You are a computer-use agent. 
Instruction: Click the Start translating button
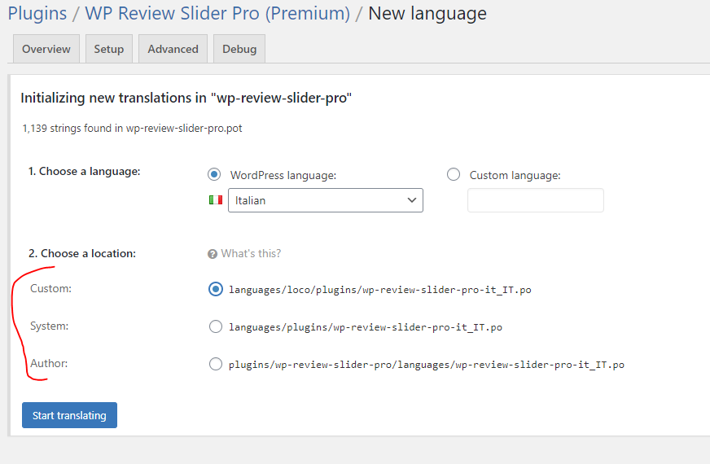coord(69,415)
